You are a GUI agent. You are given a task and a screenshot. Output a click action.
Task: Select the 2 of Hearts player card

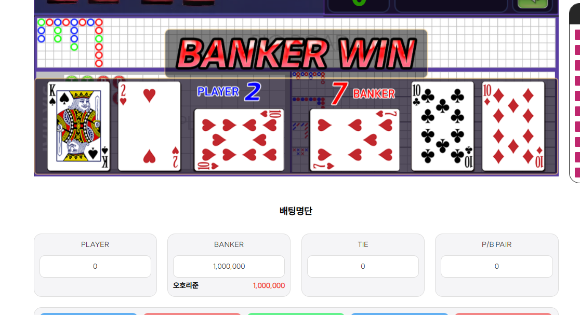(x=149, y=126)
